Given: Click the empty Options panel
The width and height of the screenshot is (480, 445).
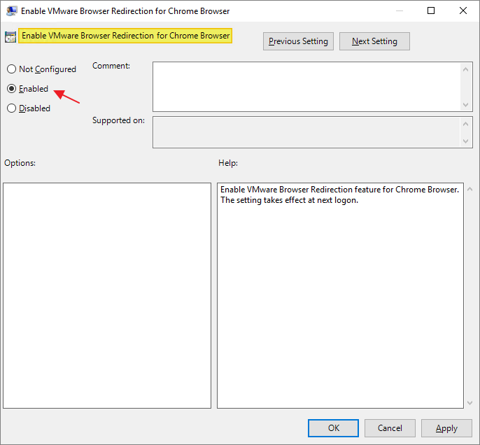Looking at the screenshot, I should 107,295.
